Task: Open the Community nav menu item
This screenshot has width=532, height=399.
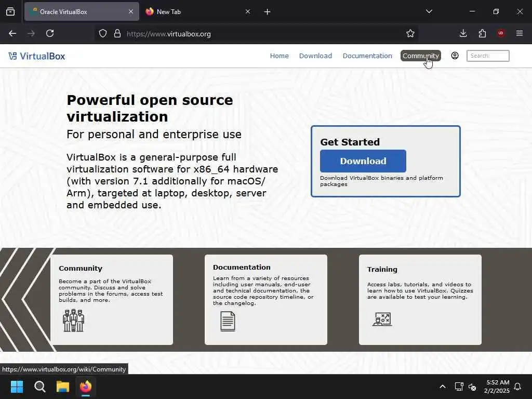Action: click(x=421, y=56)
